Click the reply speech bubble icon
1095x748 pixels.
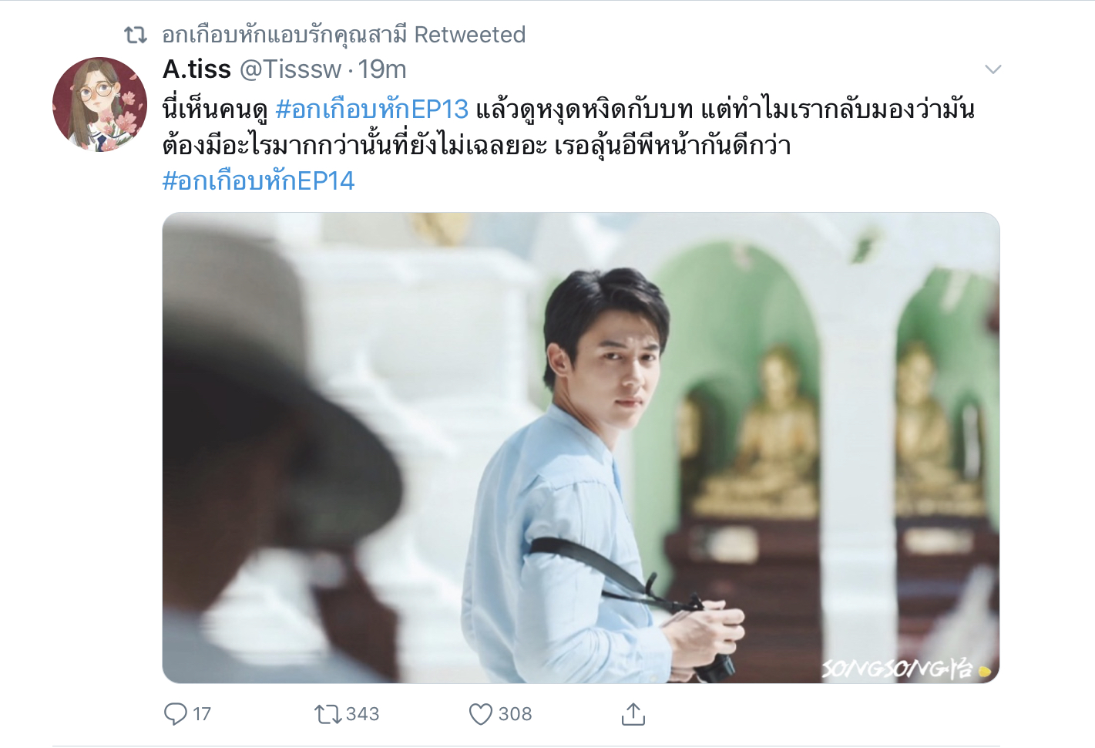coord(176,713)
